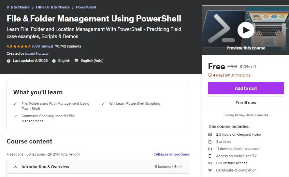Click the globe language icon
The image size is (289, 177).
pyautogui.click(x=54, y=61)
